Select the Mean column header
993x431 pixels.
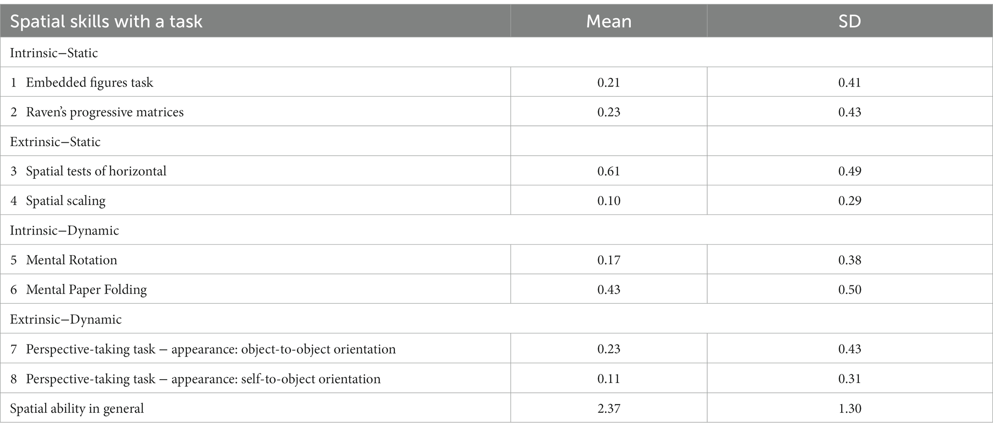[x=609, y=22]
